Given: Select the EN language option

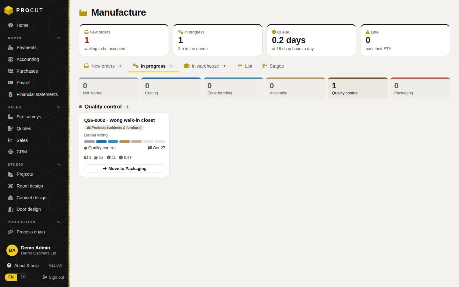Looking at the screenshot, I should pos(11,277).
